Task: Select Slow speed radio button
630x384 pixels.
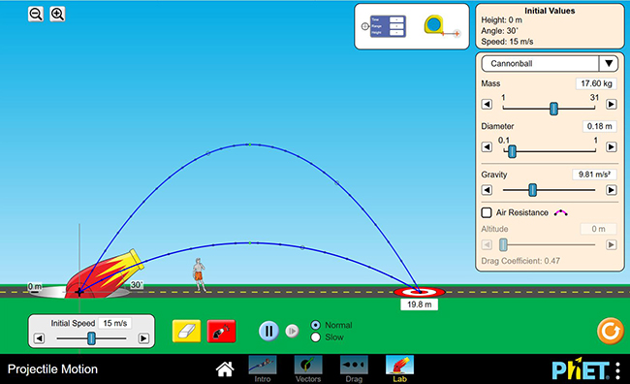Action: 316,336
